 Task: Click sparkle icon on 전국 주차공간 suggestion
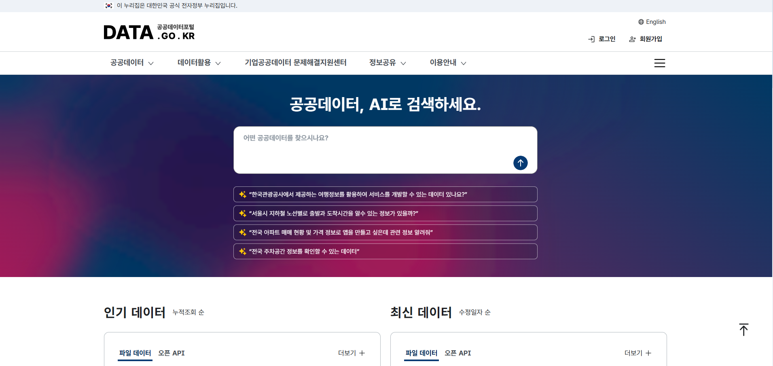coord(243,252)
